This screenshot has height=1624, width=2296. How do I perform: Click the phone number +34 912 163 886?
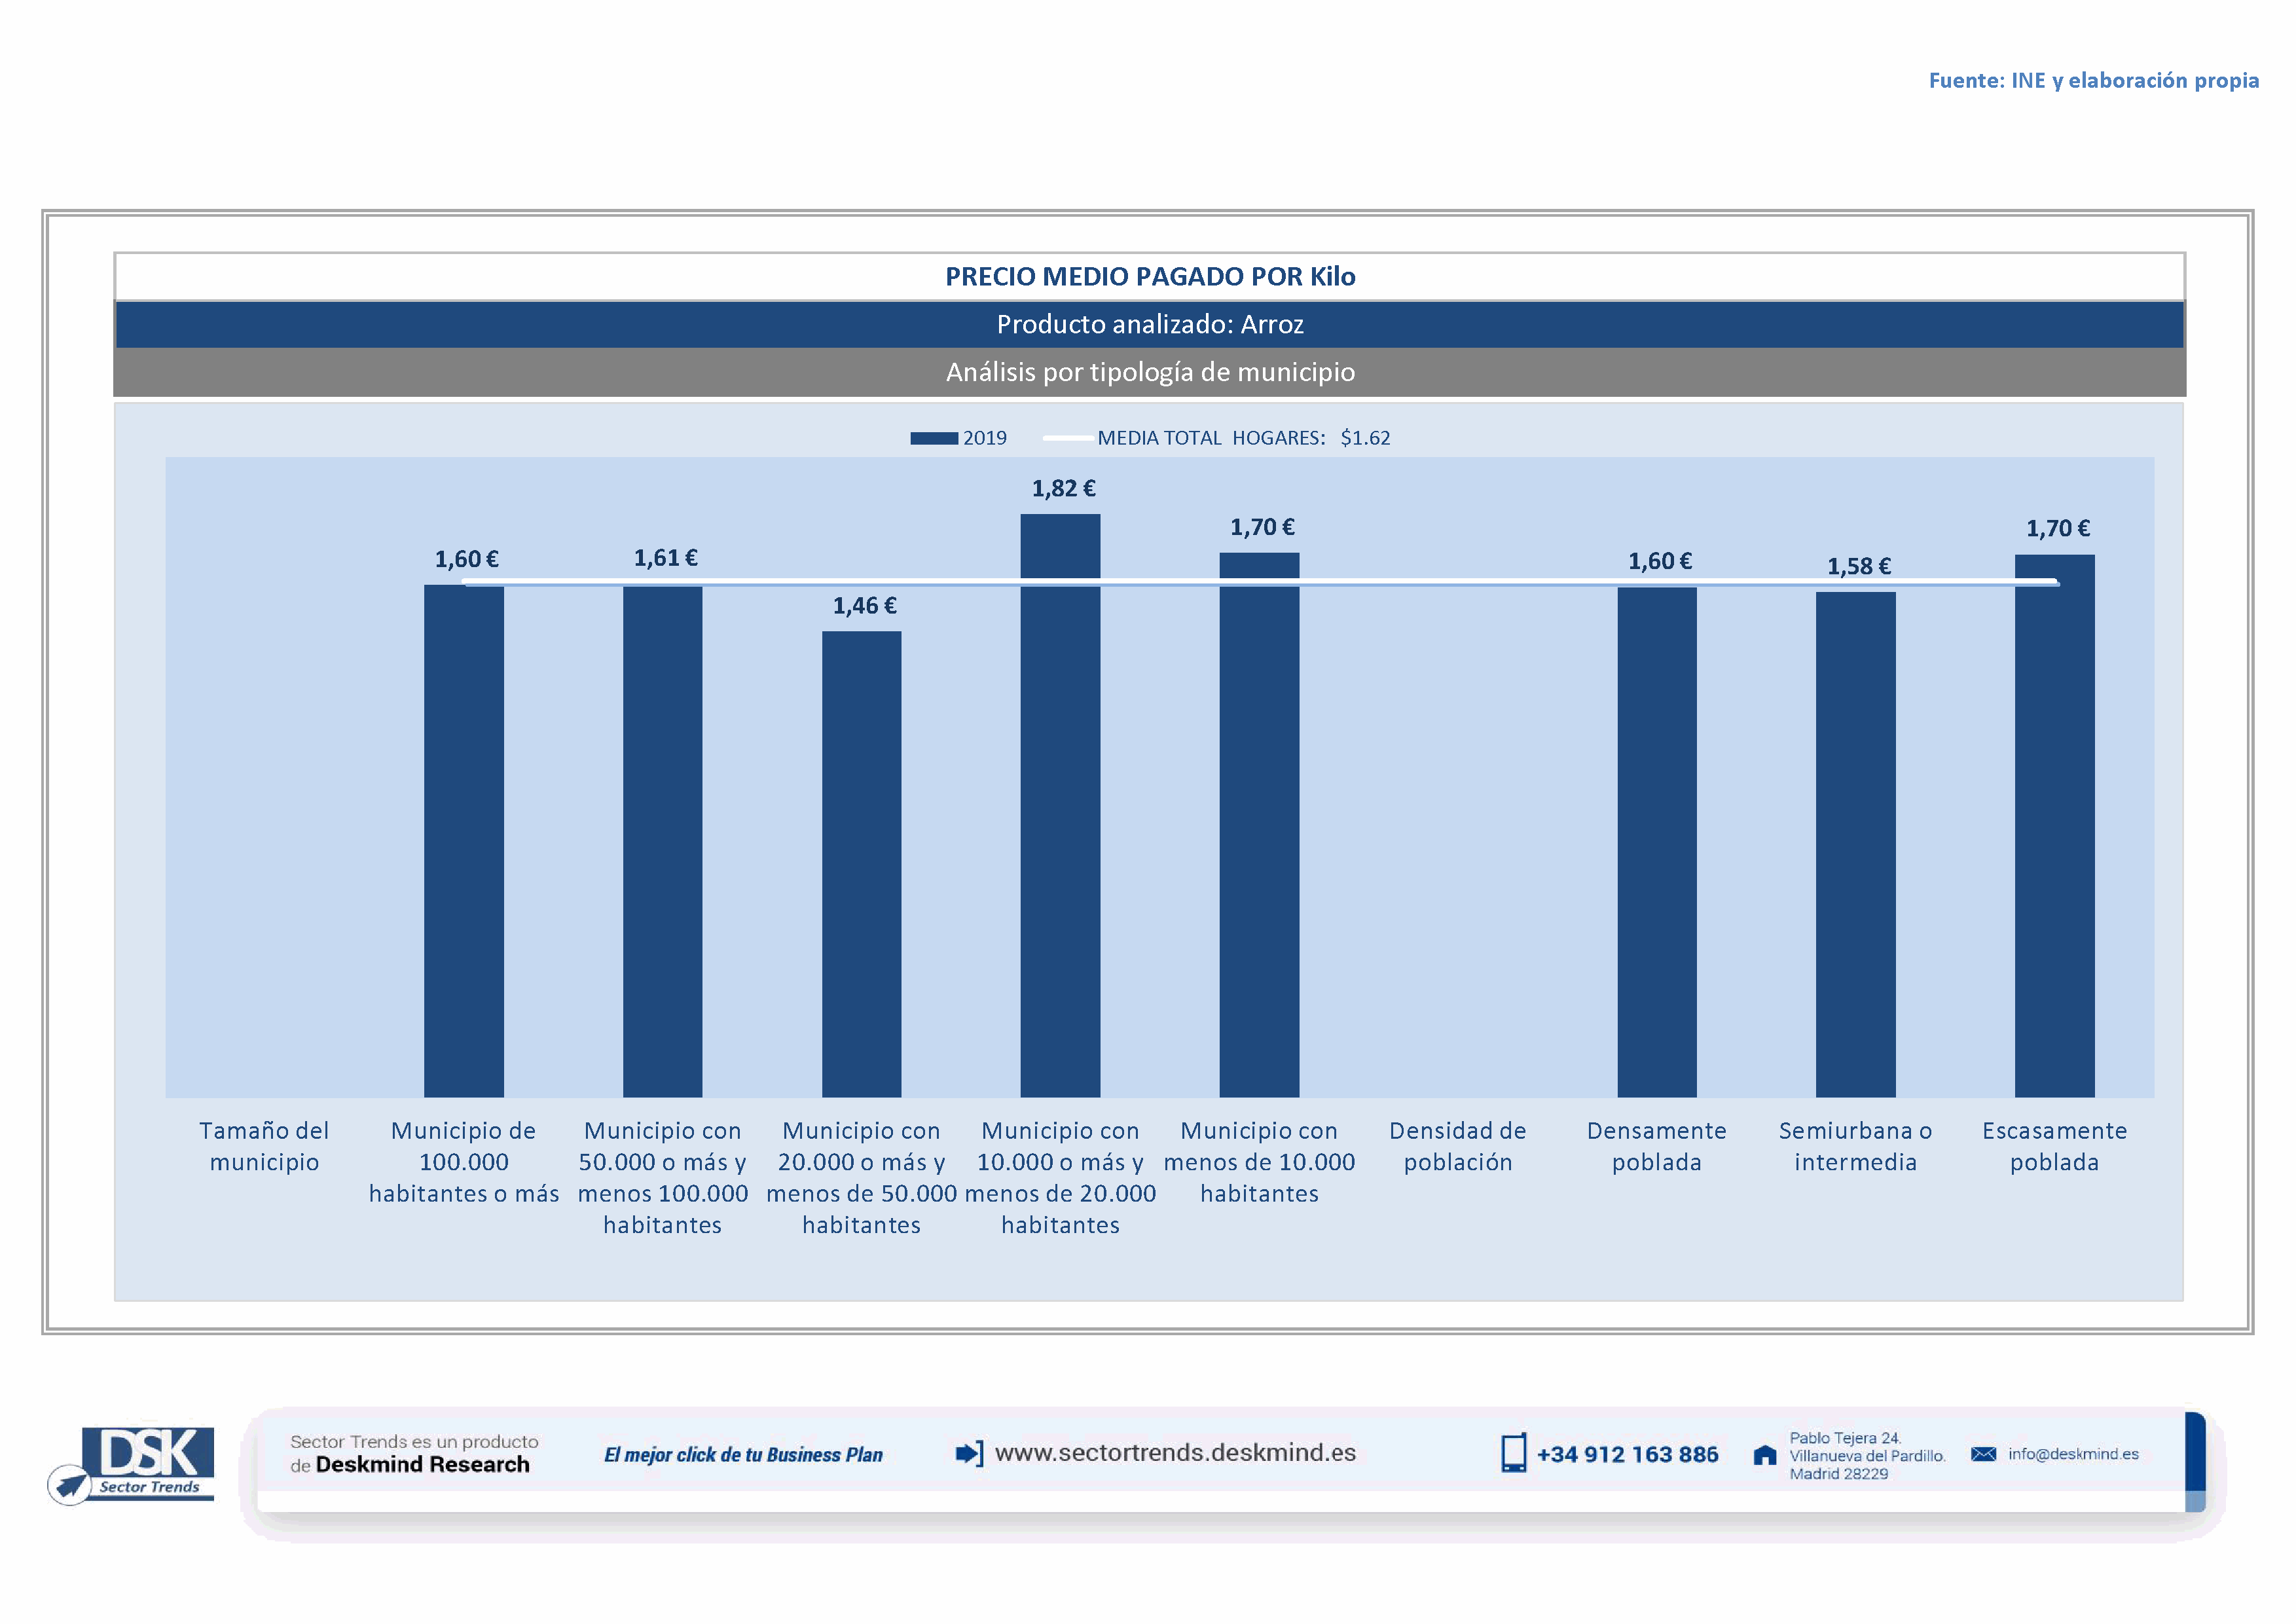pyautogui.click(x=1627, y=1454)
